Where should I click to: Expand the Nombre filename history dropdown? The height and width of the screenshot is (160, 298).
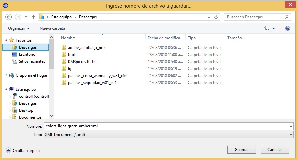coord(291,126)
